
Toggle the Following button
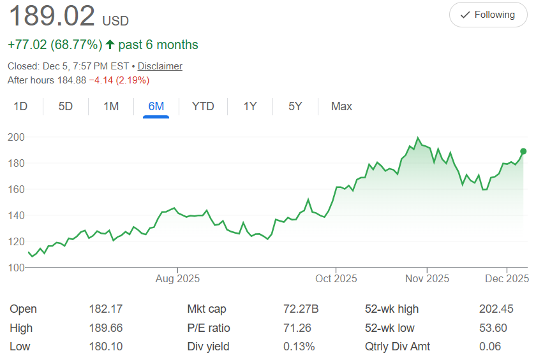coord(488,15)
